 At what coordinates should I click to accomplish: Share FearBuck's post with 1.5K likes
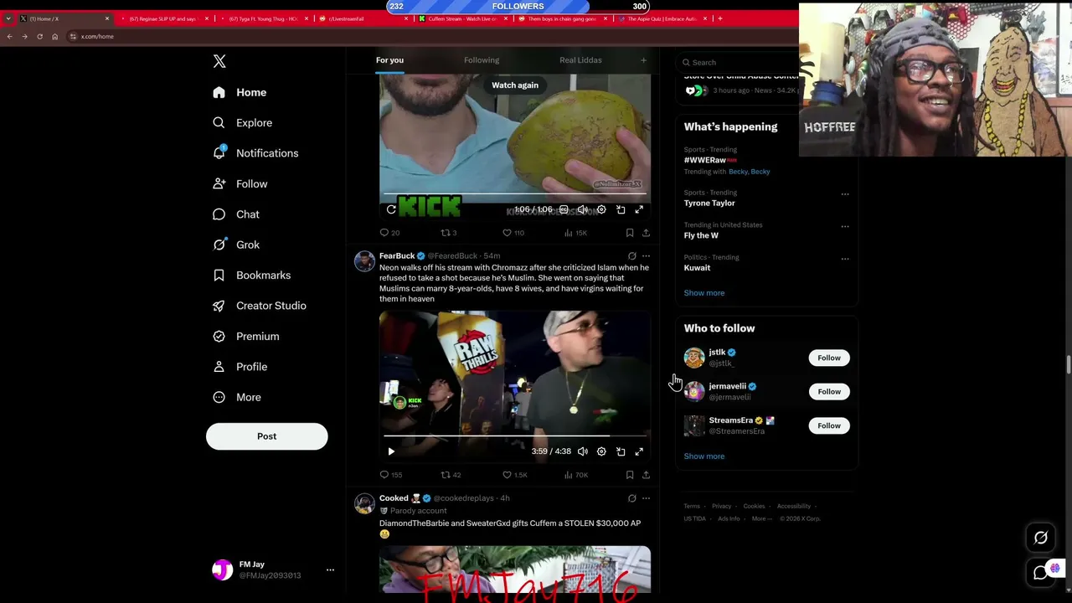[x=646, y=475]
